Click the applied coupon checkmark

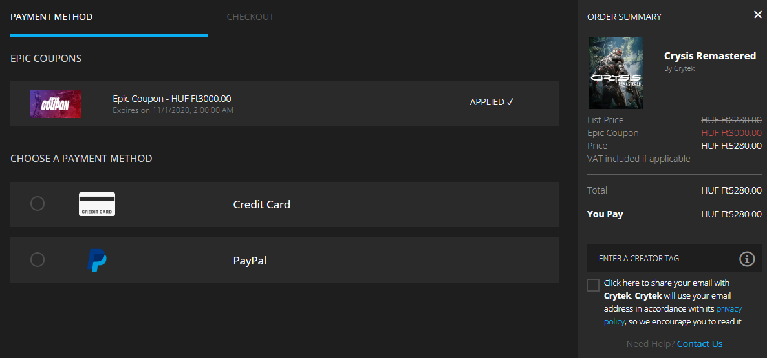click(x=510, y=102)
